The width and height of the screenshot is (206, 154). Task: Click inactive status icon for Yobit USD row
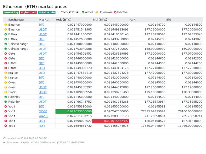click(x=5, y=121)
